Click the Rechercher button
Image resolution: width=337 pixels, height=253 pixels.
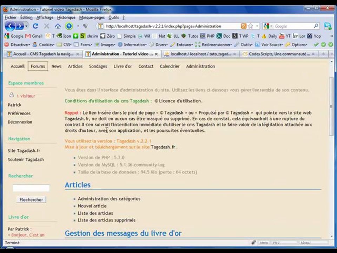tap(31, 200)
